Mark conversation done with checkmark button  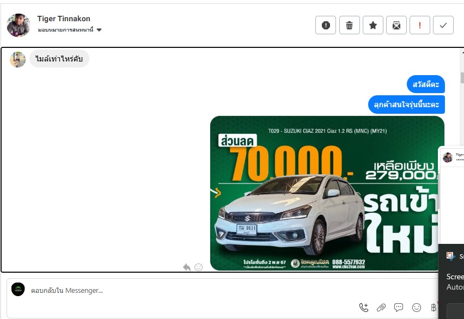[x=443, y=25]
